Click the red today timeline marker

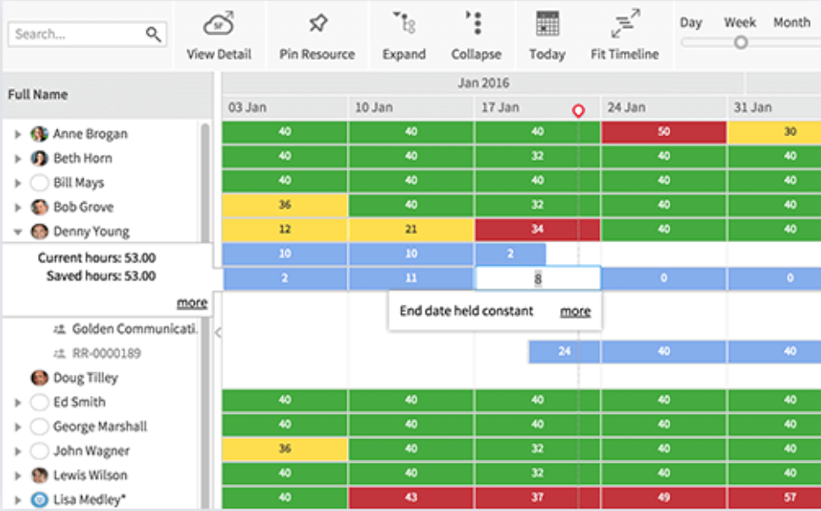tap(578, 111)
